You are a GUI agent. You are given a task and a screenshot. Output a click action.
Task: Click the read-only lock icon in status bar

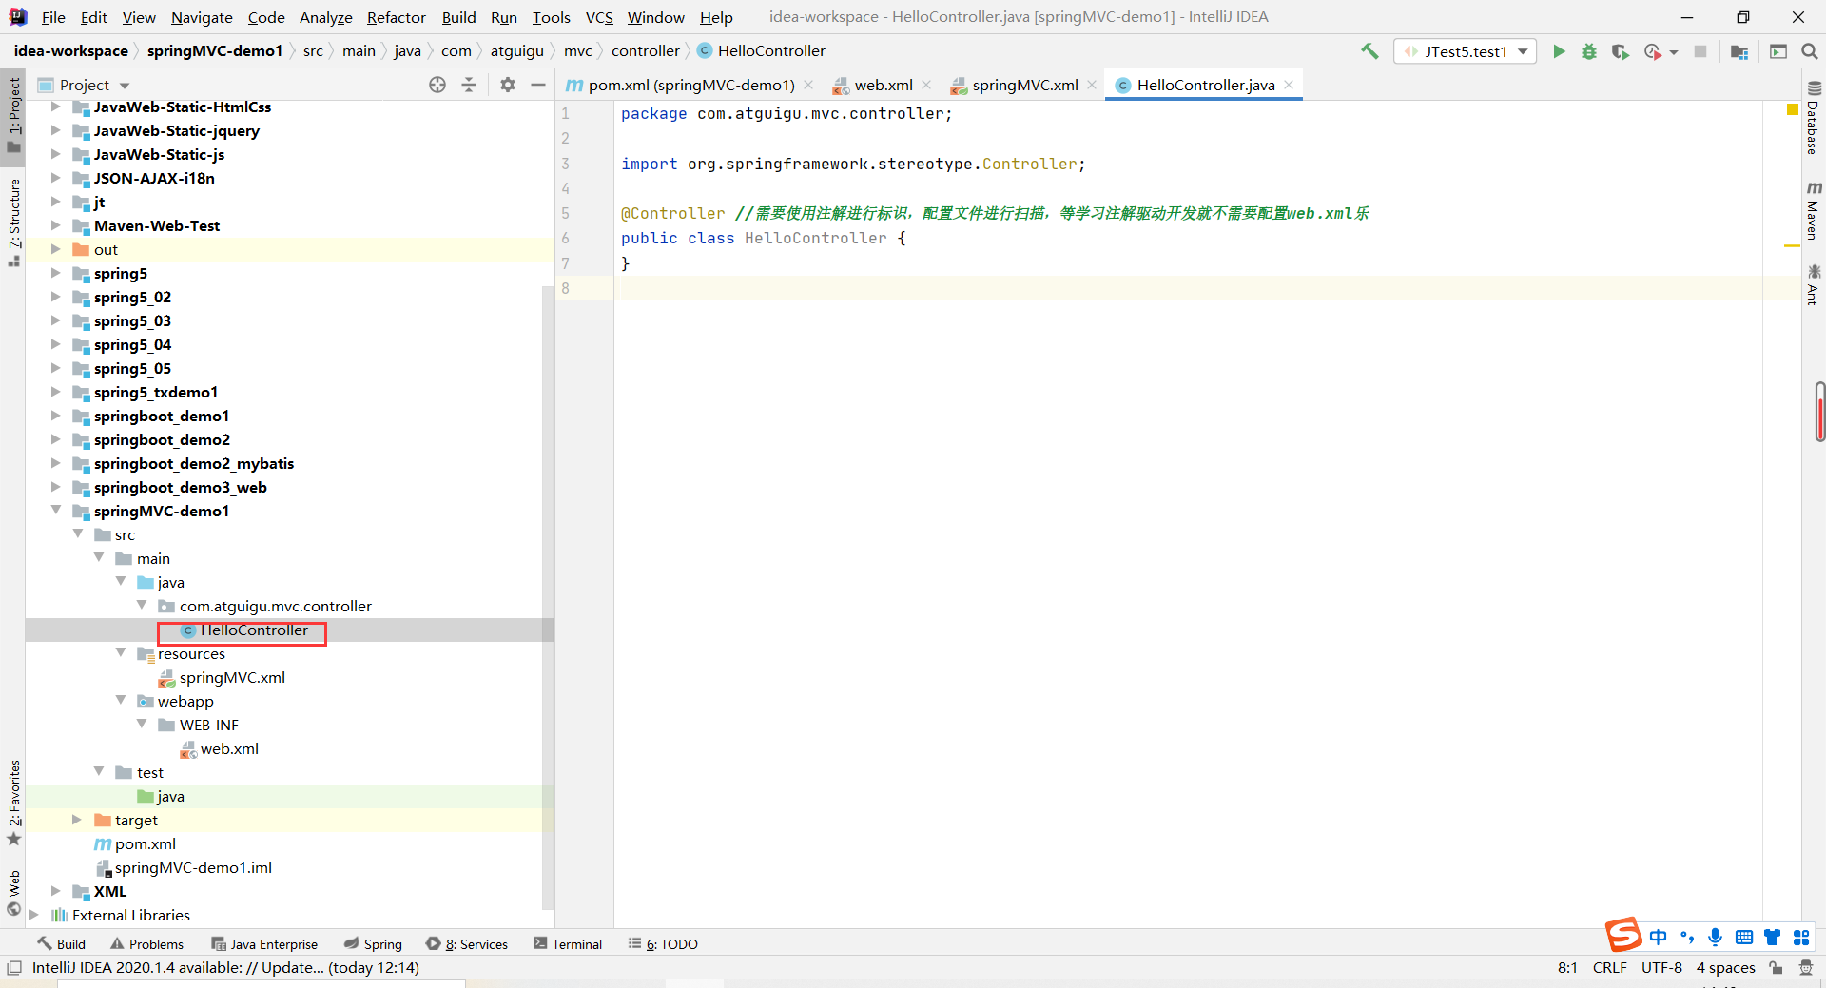(x=1776, y=968)
